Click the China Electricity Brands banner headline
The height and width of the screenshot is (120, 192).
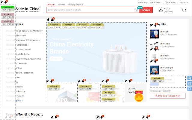tap(72, 48)
